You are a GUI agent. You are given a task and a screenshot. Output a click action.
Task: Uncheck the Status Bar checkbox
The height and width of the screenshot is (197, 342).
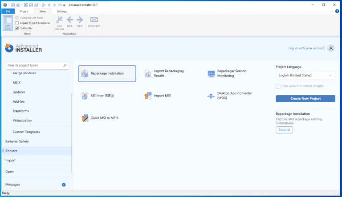coord(17,28)
